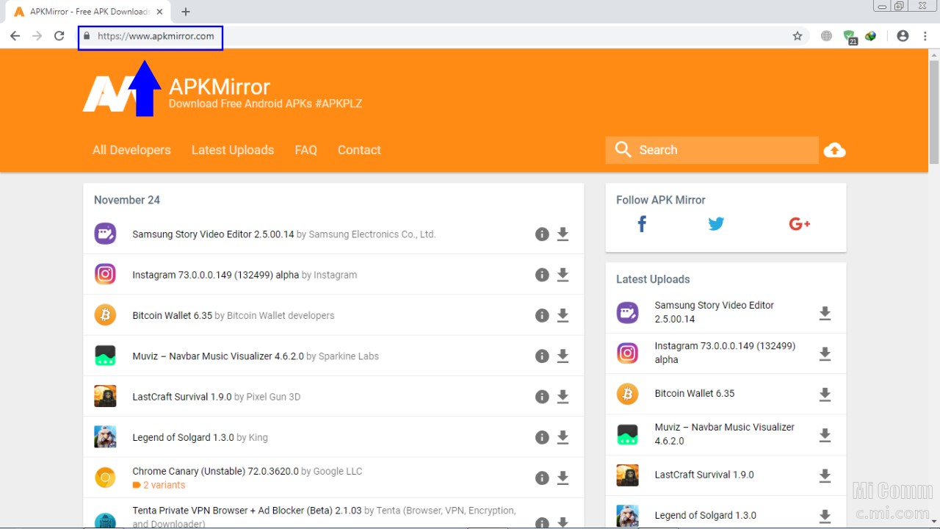940x529 pixels.
Task: Open Tenta Private VPN Browser link
Action: click(x=247, y=510)
